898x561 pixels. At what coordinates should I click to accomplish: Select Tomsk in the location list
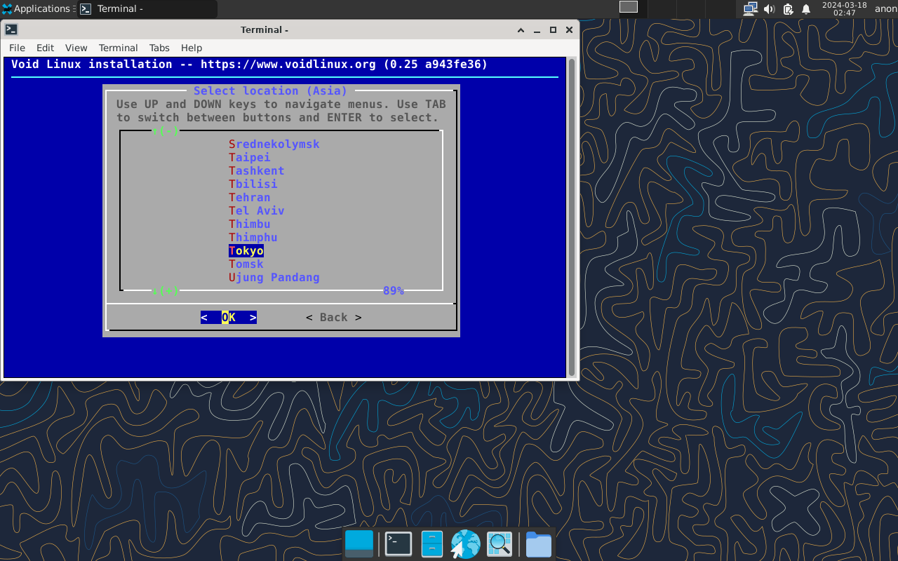pos(246,264)
